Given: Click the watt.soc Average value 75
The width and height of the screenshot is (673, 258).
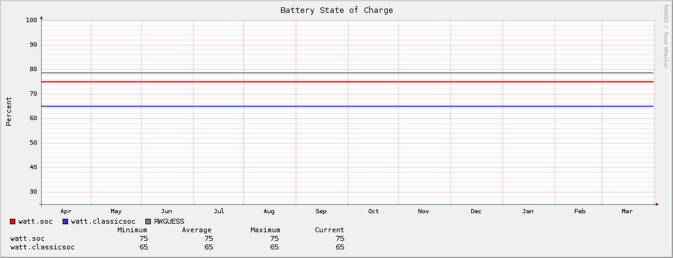Looking at the screenshot, I should 209,239.
